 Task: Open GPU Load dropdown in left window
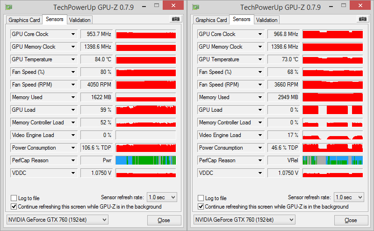tap(73, 110)
